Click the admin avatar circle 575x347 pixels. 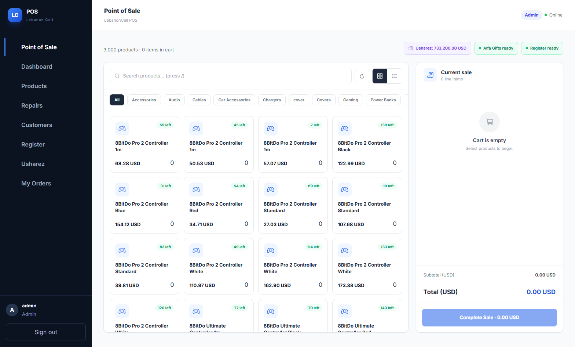(x=12, y=310)
